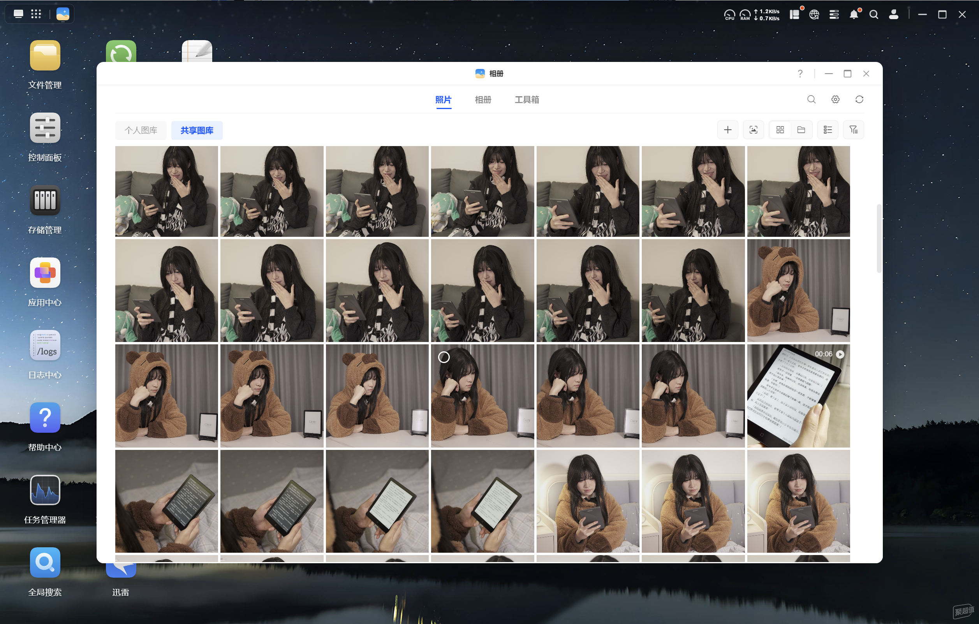Click the show desktop icon in top bar

(18, 14)
